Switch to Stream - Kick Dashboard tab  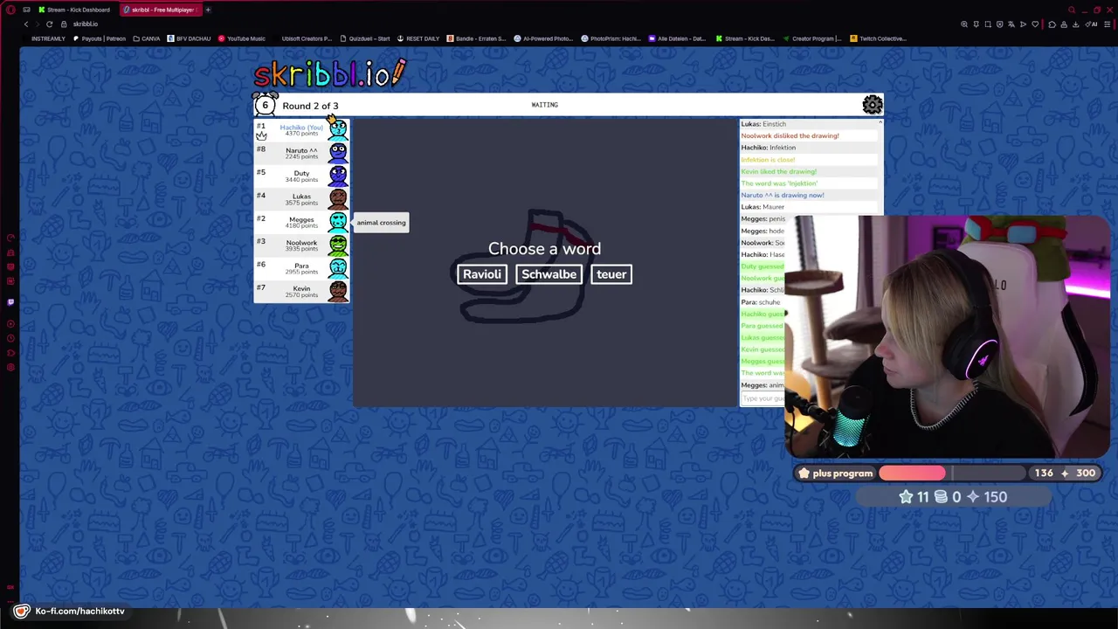tap(73, 10)
